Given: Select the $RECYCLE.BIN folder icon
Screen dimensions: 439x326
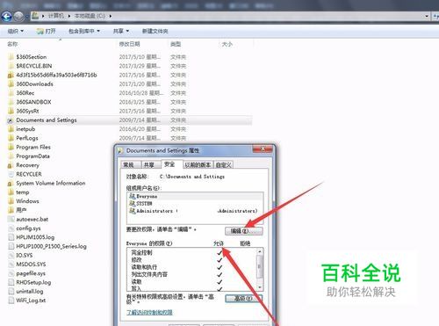Looking at the screenshot, I should point(11,66).
